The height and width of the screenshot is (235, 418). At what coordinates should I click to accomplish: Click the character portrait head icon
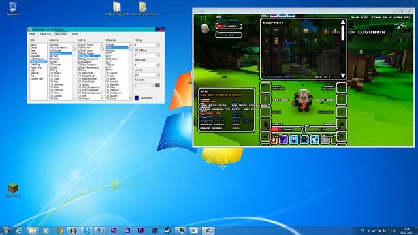(x=204, y=28)
